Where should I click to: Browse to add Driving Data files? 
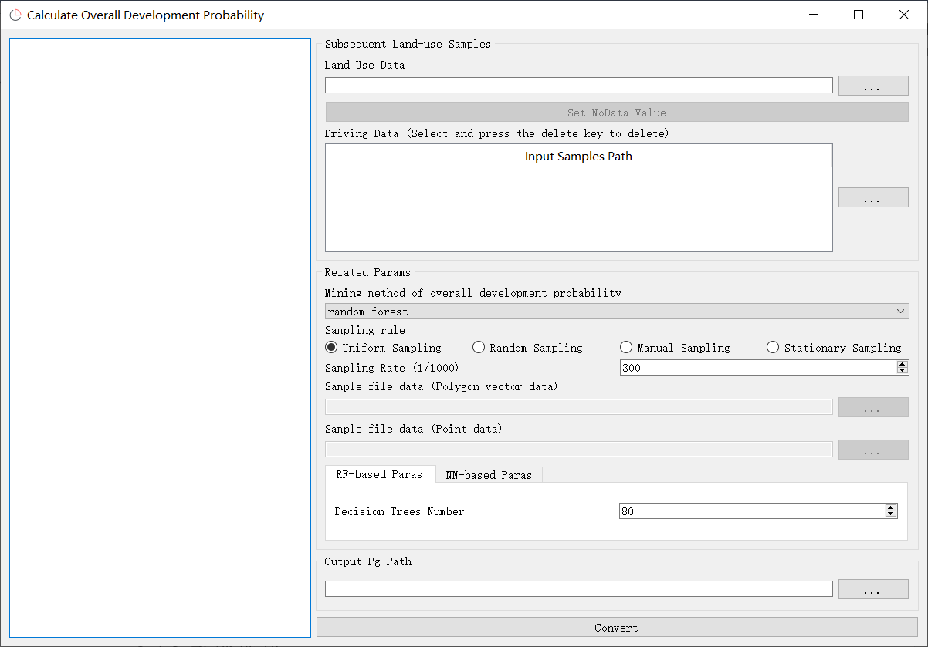[872, 197]
